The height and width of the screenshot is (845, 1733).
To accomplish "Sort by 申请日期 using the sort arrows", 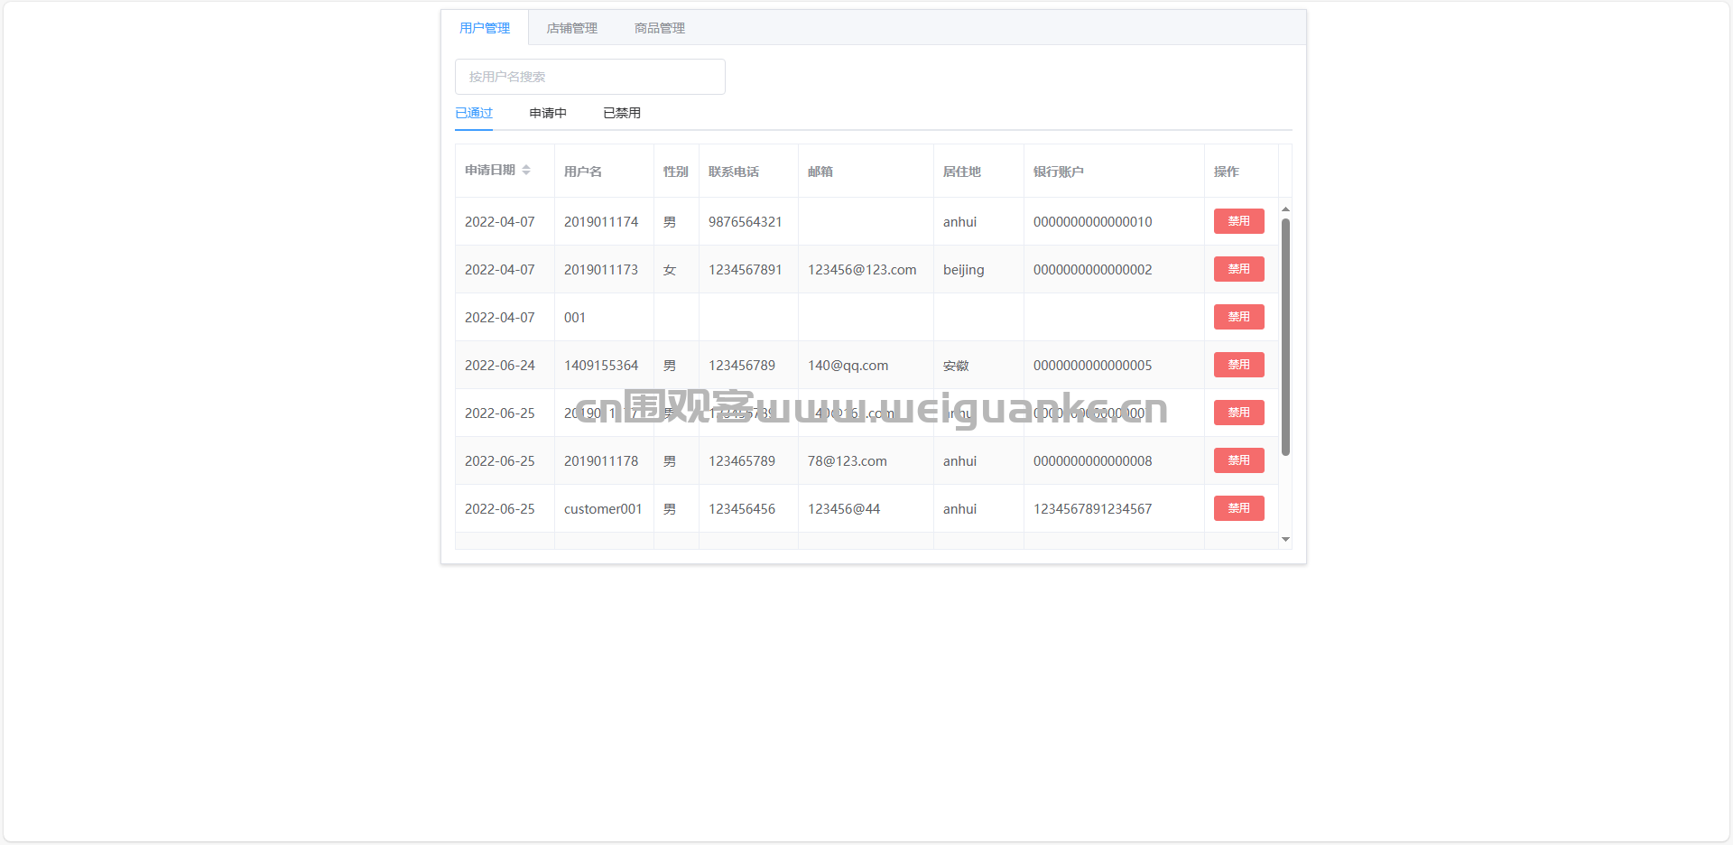I will pyautogui.click(x=526, y=170).
